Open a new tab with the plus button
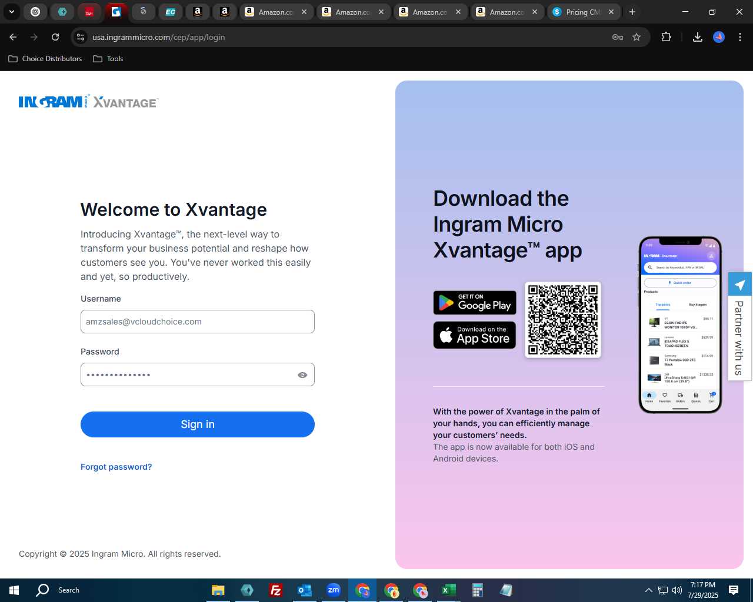Screen dimensions: 753x602 (632, 12)
